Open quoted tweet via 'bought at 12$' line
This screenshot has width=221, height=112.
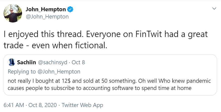[45, 81]
